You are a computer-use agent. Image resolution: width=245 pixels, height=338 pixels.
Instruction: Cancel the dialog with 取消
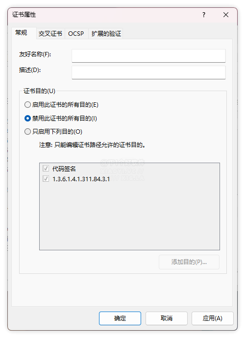(166, 318)
